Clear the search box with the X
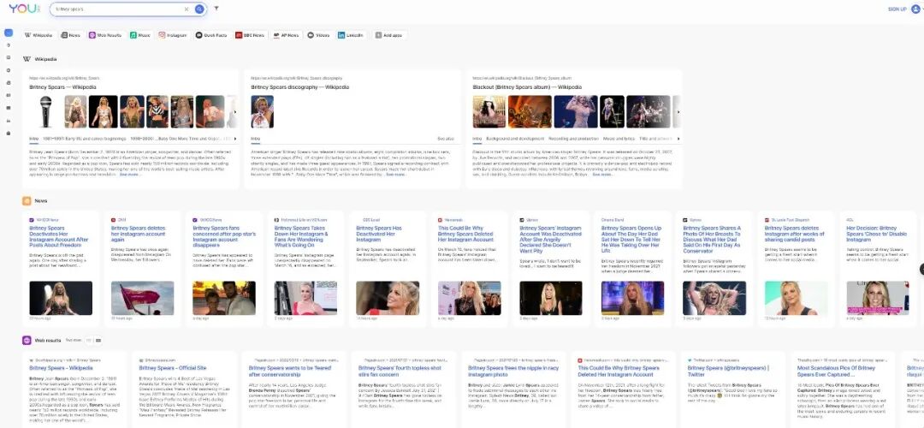924x428 pixels. pos(187,9)
